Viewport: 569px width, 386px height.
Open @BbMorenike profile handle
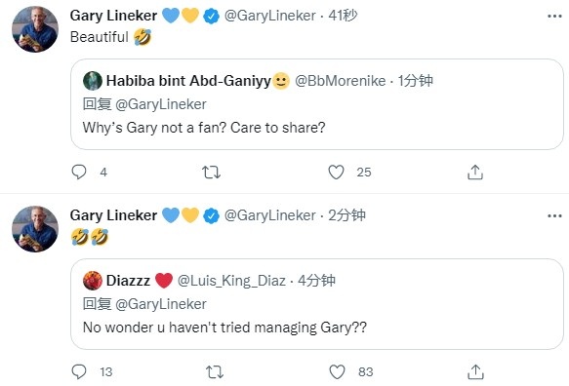pos(340,81)
